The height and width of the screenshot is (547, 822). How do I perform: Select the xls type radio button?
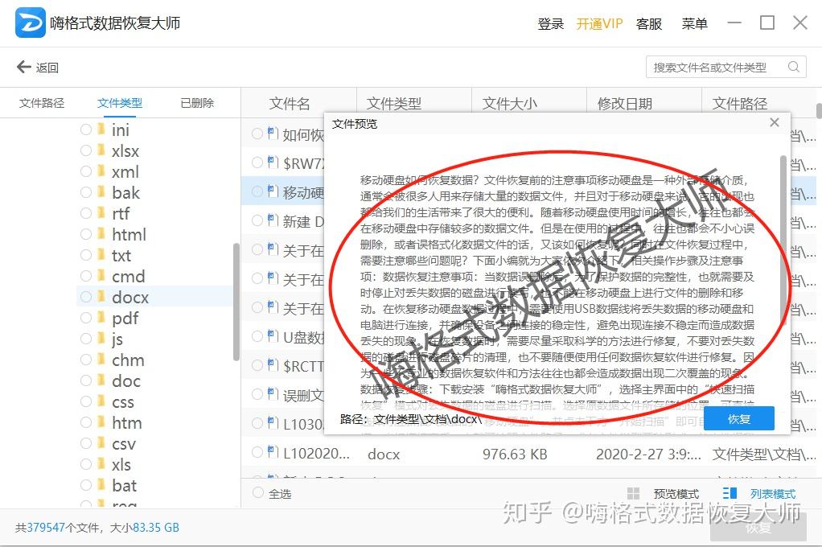point(86,465)
